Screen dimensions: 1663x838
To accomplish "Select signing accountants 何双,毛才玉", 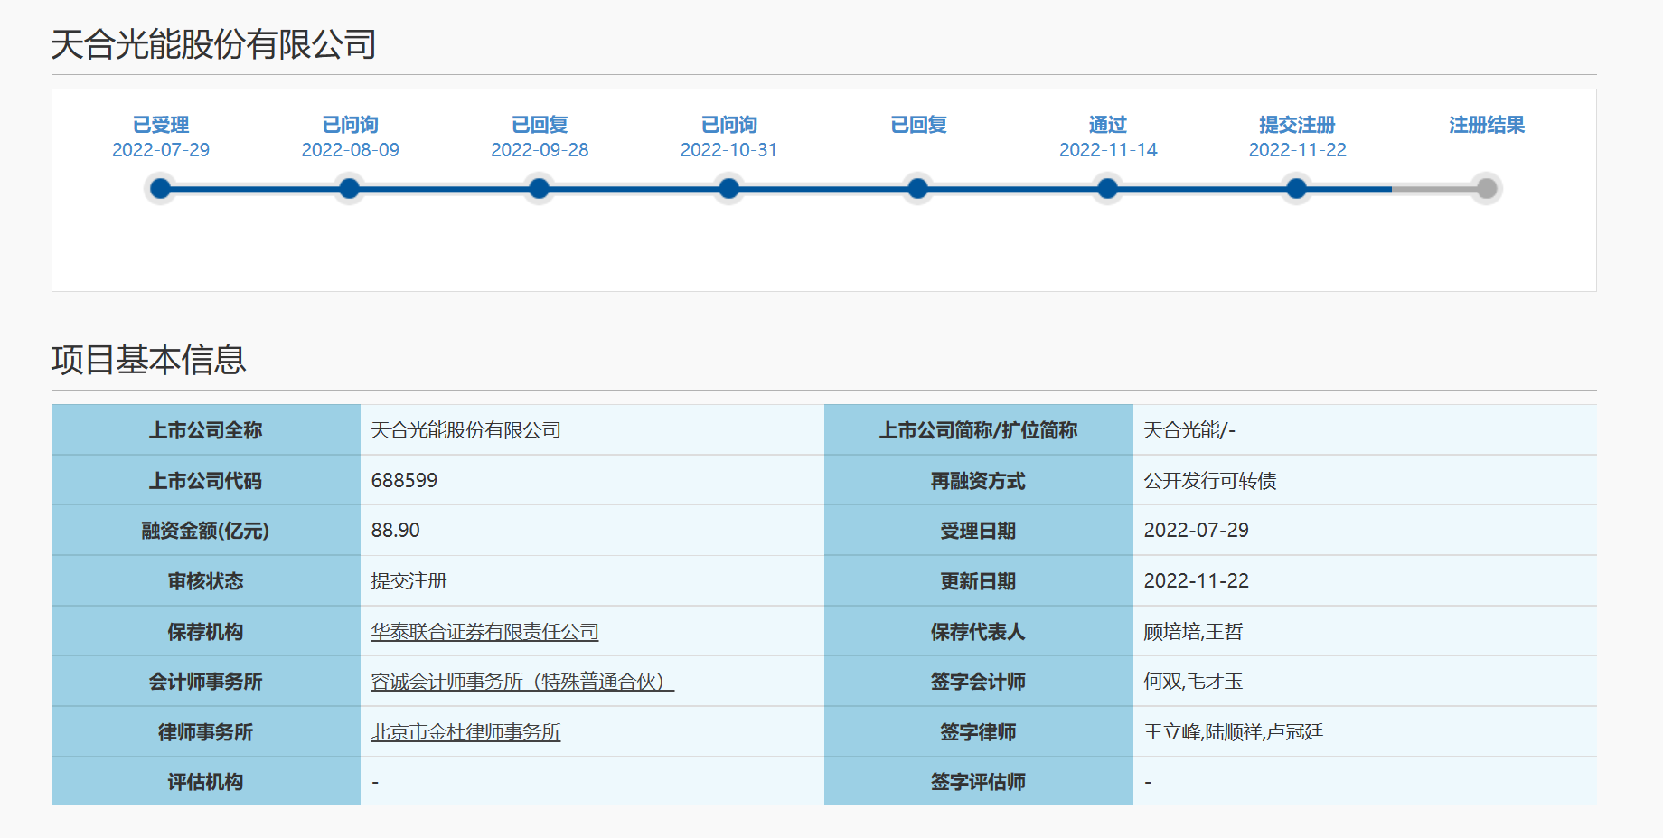I will (x=1193, y=682).
